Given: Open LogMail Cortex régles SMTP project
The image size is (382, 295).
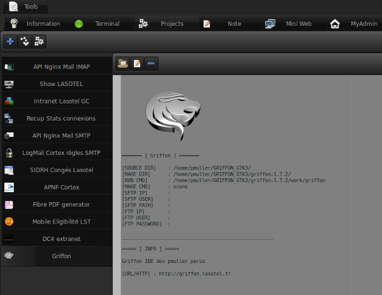Looking at the screenshot, I should pyautogui.click(x=57, y=153).
